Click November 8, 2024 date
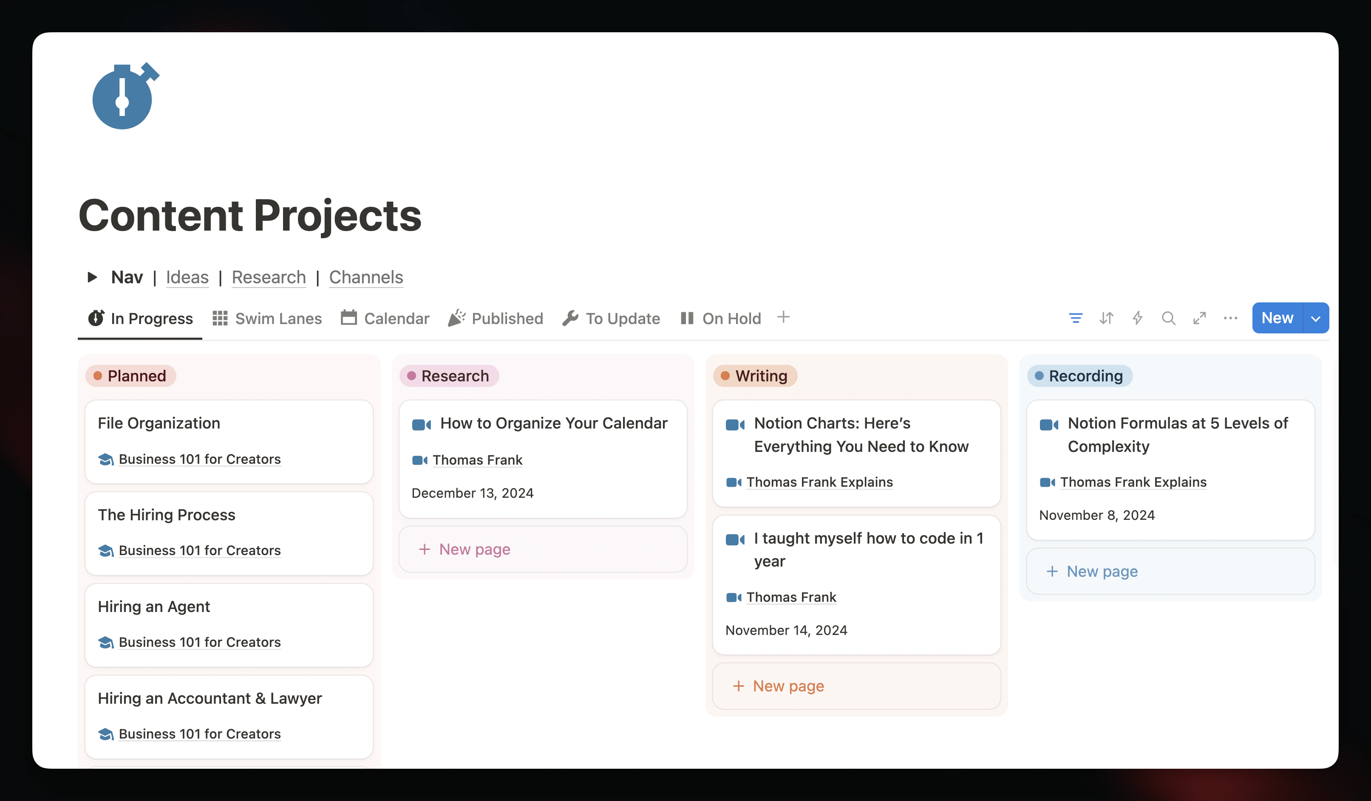This screenshot has width=1371, height=801. 1097,516
